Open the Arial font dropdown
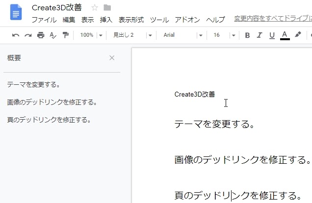312x203 pixels. coord(182,35)
